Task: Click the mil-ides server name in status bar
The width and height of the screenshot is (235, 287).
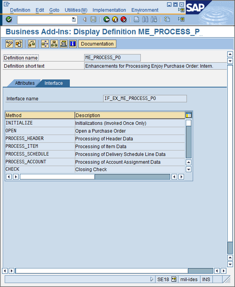Action: tap(189, 279)
